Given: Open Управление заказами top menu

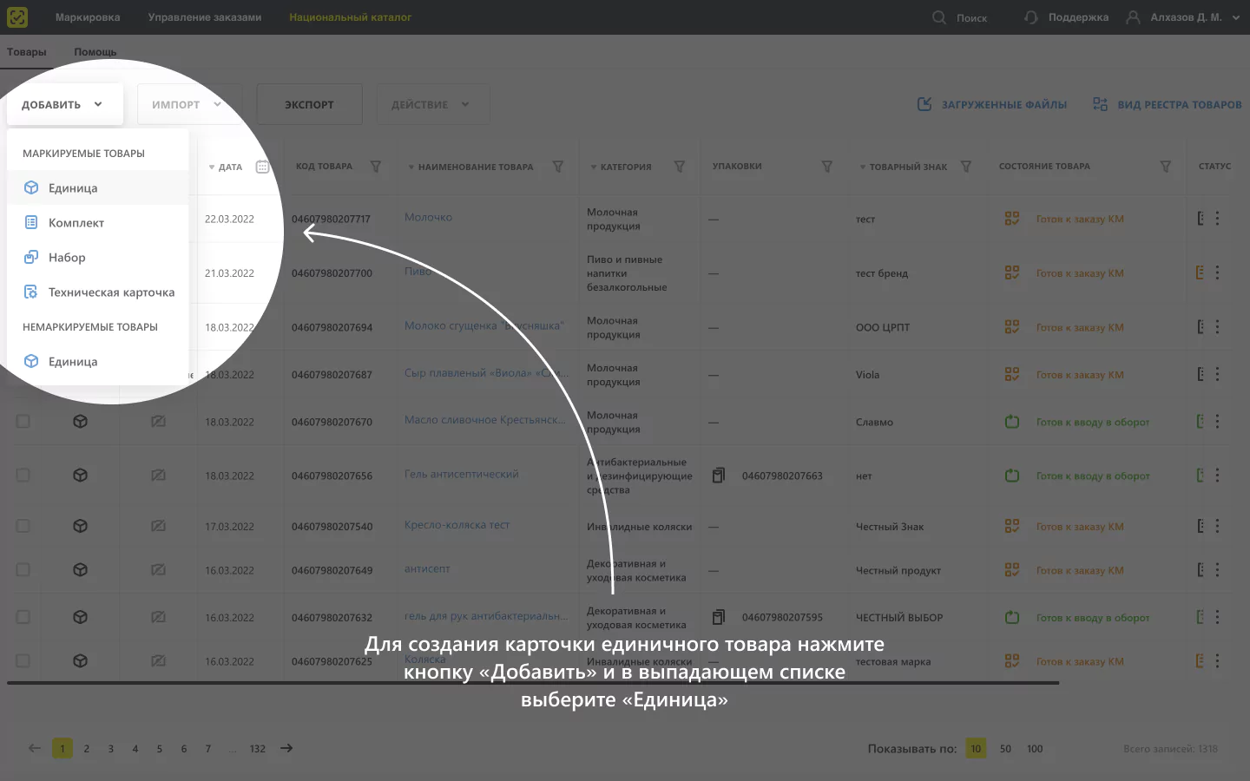Looking at the screenshot, I should coord(205,17).
